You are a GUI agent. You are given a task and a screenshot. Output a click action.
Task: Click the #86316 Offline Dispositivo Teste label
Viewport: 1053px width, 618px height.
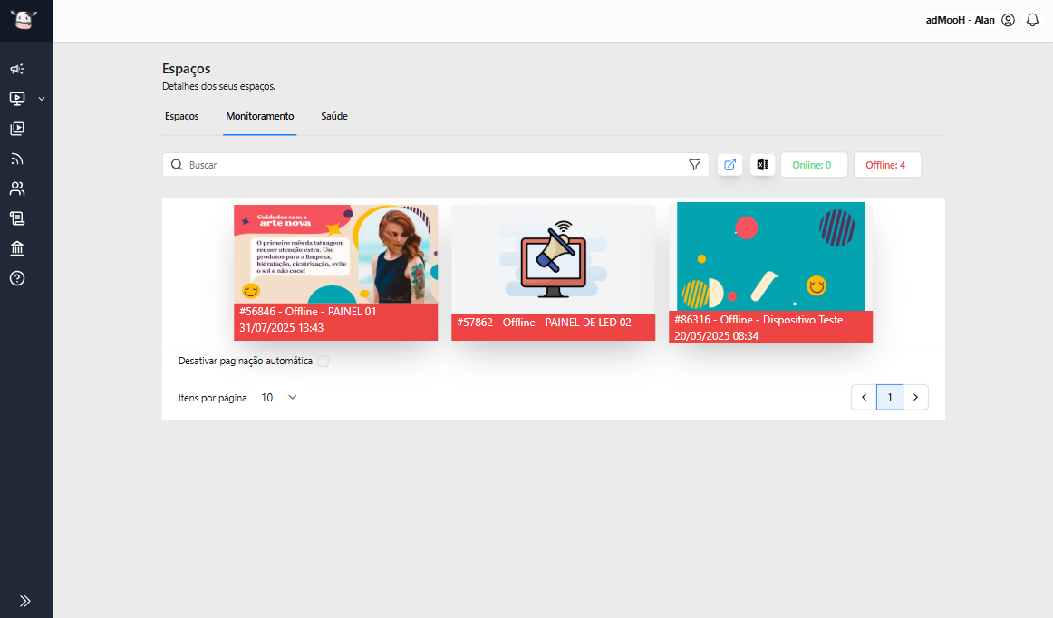click(x=771, y=327)
